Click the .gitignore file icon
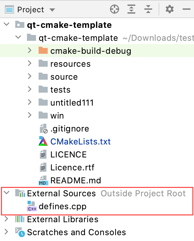194x241 pixels. coord(43,129)
